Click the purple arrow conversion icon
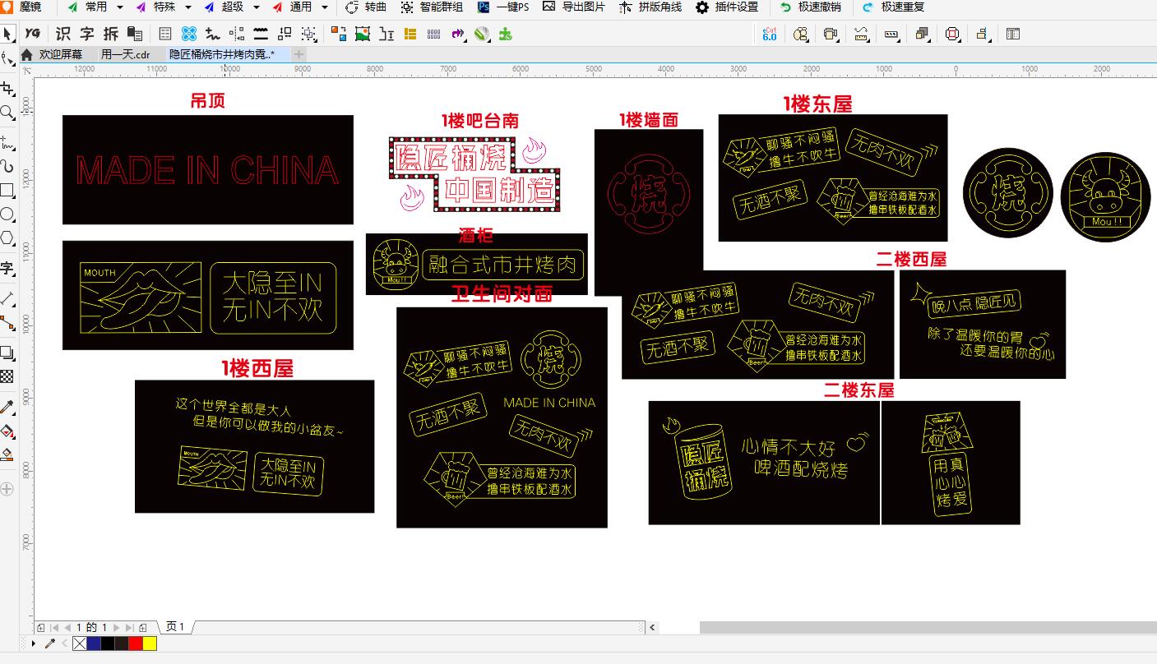Image resolution: width=1157 pixels, height=664 pixels. (458, 34)
